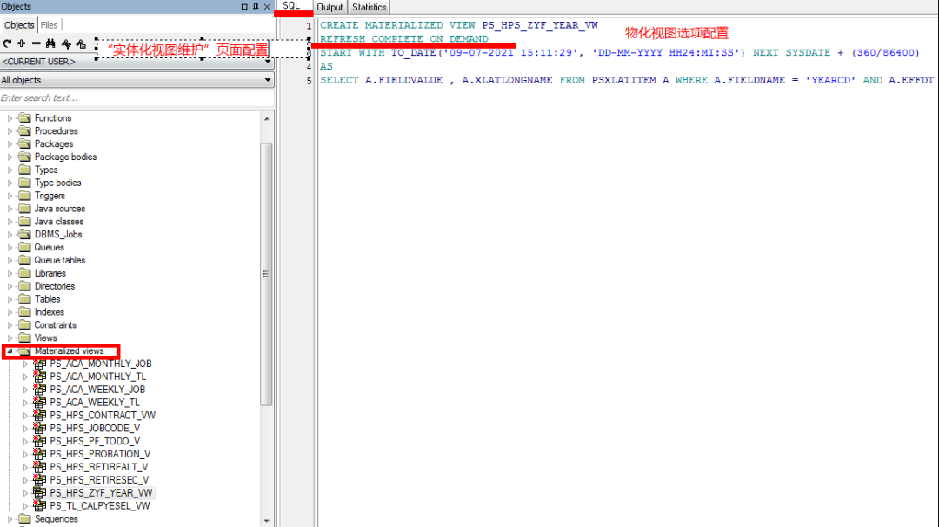Viewport: 939px width, 527px height.
Task: Click the Sequences folder icon
Action: coord(24,518)
